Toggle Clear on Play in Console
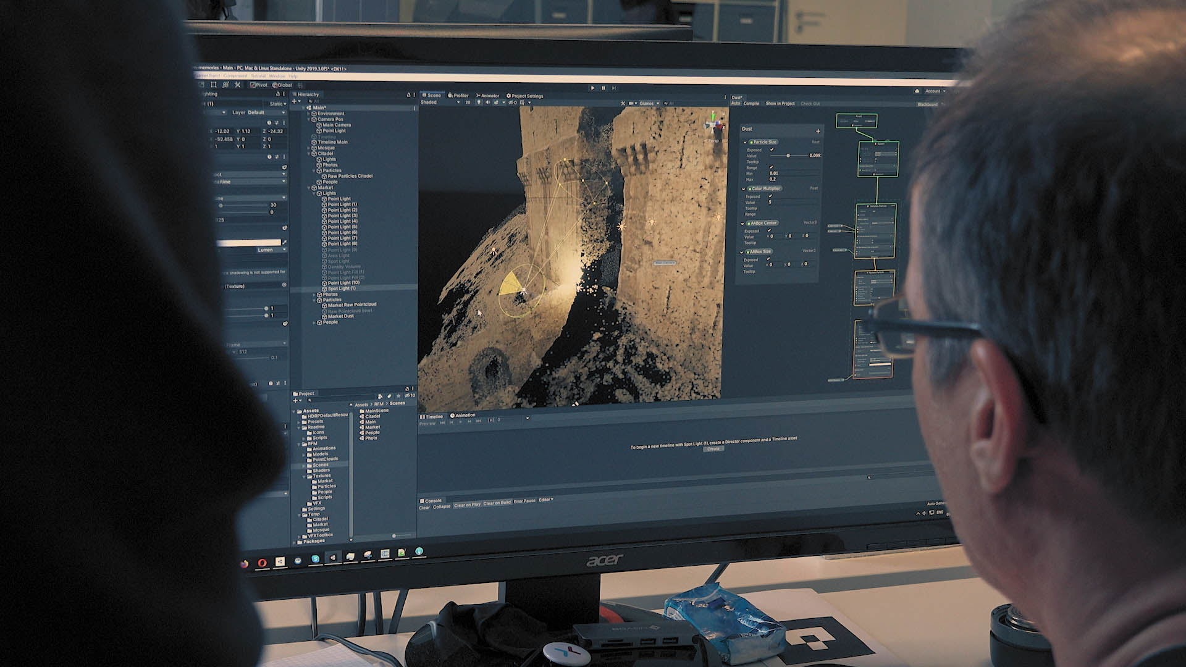Viewport: 1186px width, 667px height. [x=467, y=505]
